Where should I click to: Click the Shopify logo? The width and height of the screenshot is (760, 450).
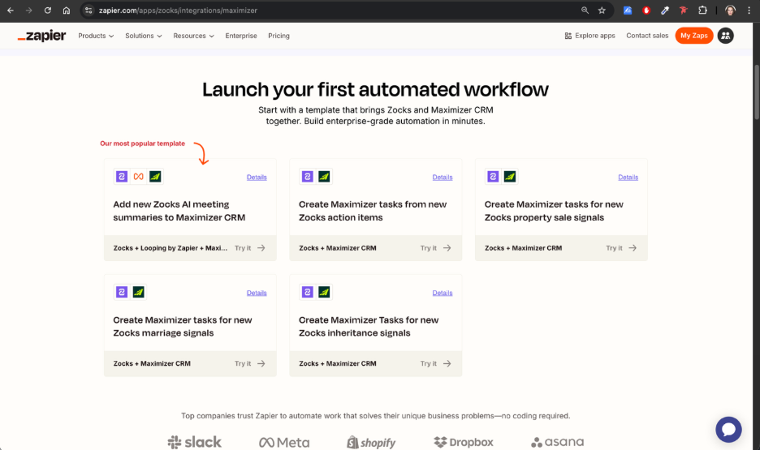point(371,442)
